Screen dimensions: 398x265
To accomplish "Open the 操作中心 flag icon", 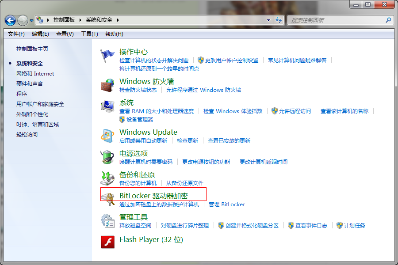I will [x=107, y=54].
